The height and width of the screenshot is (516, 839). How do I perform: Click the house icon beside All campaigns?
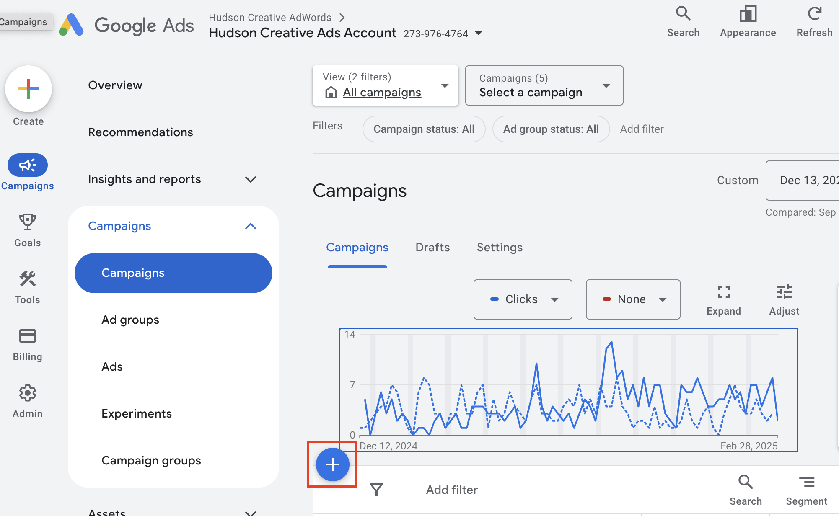click(x=331, y=92)
